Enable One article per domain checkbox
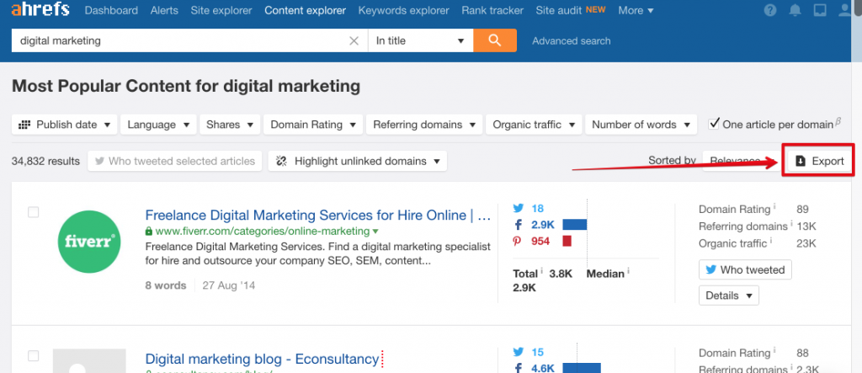 pyautogui.click(x=715, y=124)
